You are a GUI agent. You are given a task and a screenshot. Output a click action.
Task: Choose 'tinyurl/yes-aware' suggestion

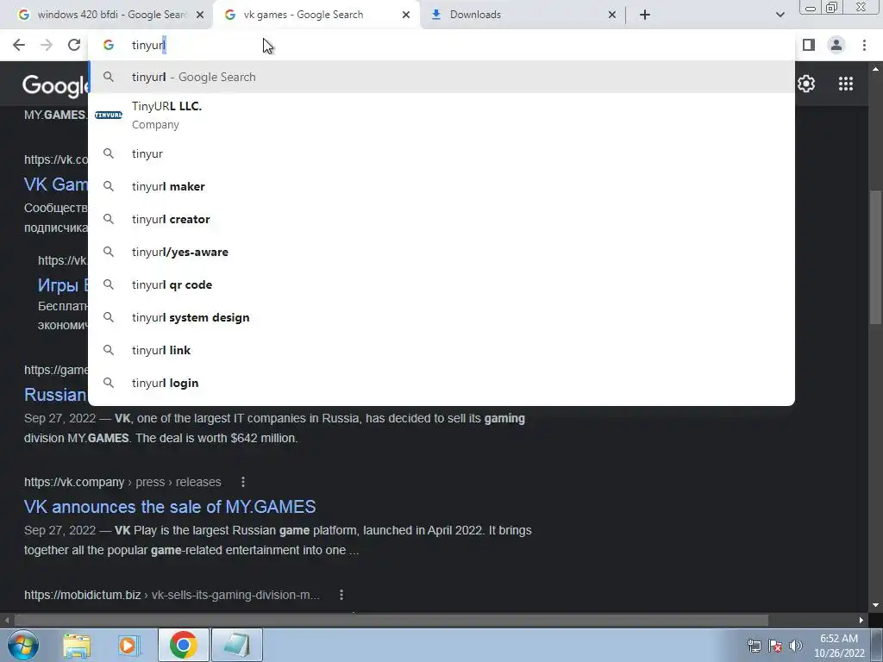click(x=441, y=252)
